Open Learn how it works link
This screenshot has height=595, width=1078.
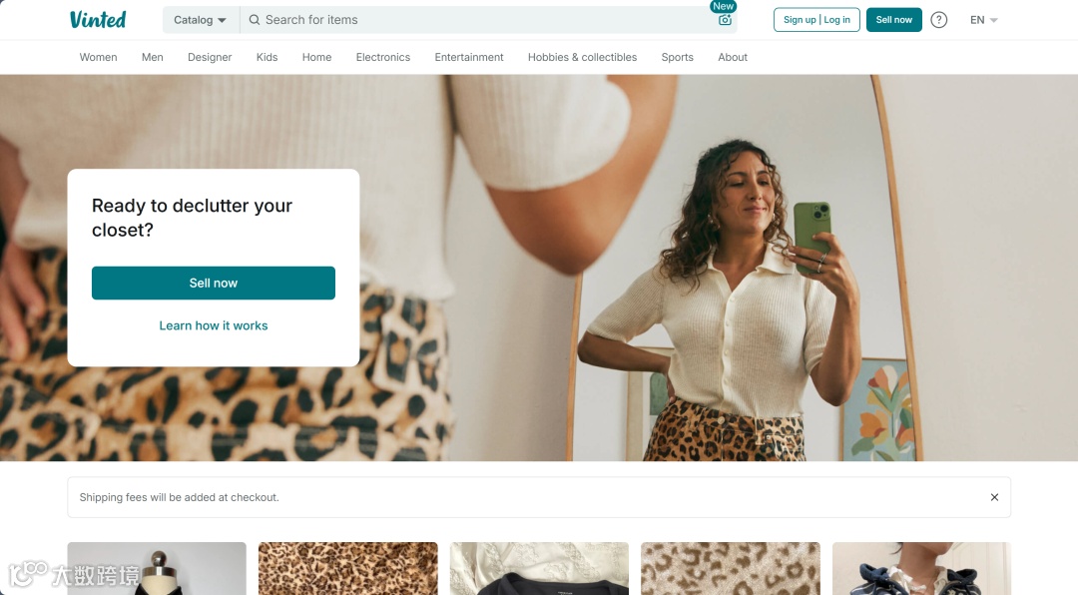click(214, 325)
